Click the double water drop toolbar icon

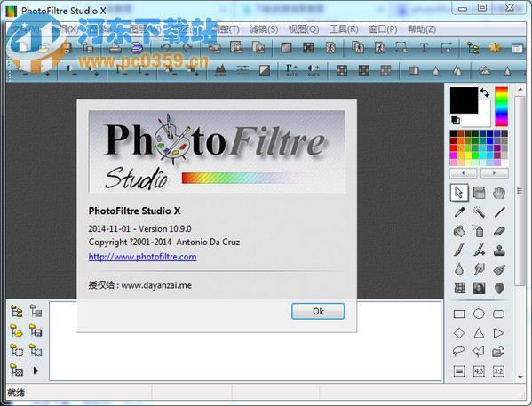(x=457, y=70)
